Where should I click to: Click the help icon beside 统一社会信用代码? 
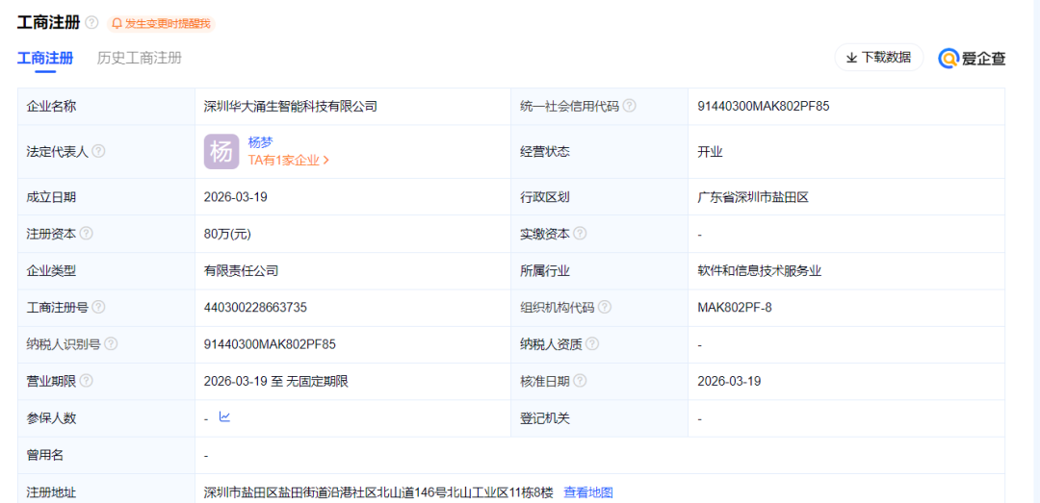click(629, 107)
